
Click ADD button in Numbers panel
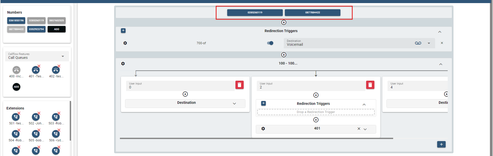point(57,29)
